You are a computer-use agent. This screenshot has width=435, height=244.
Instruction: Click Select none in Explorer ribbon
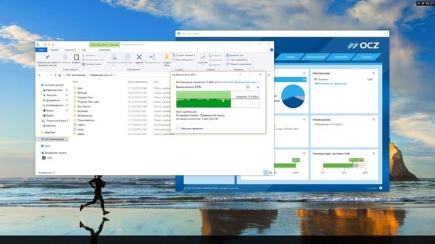point(237,60)
